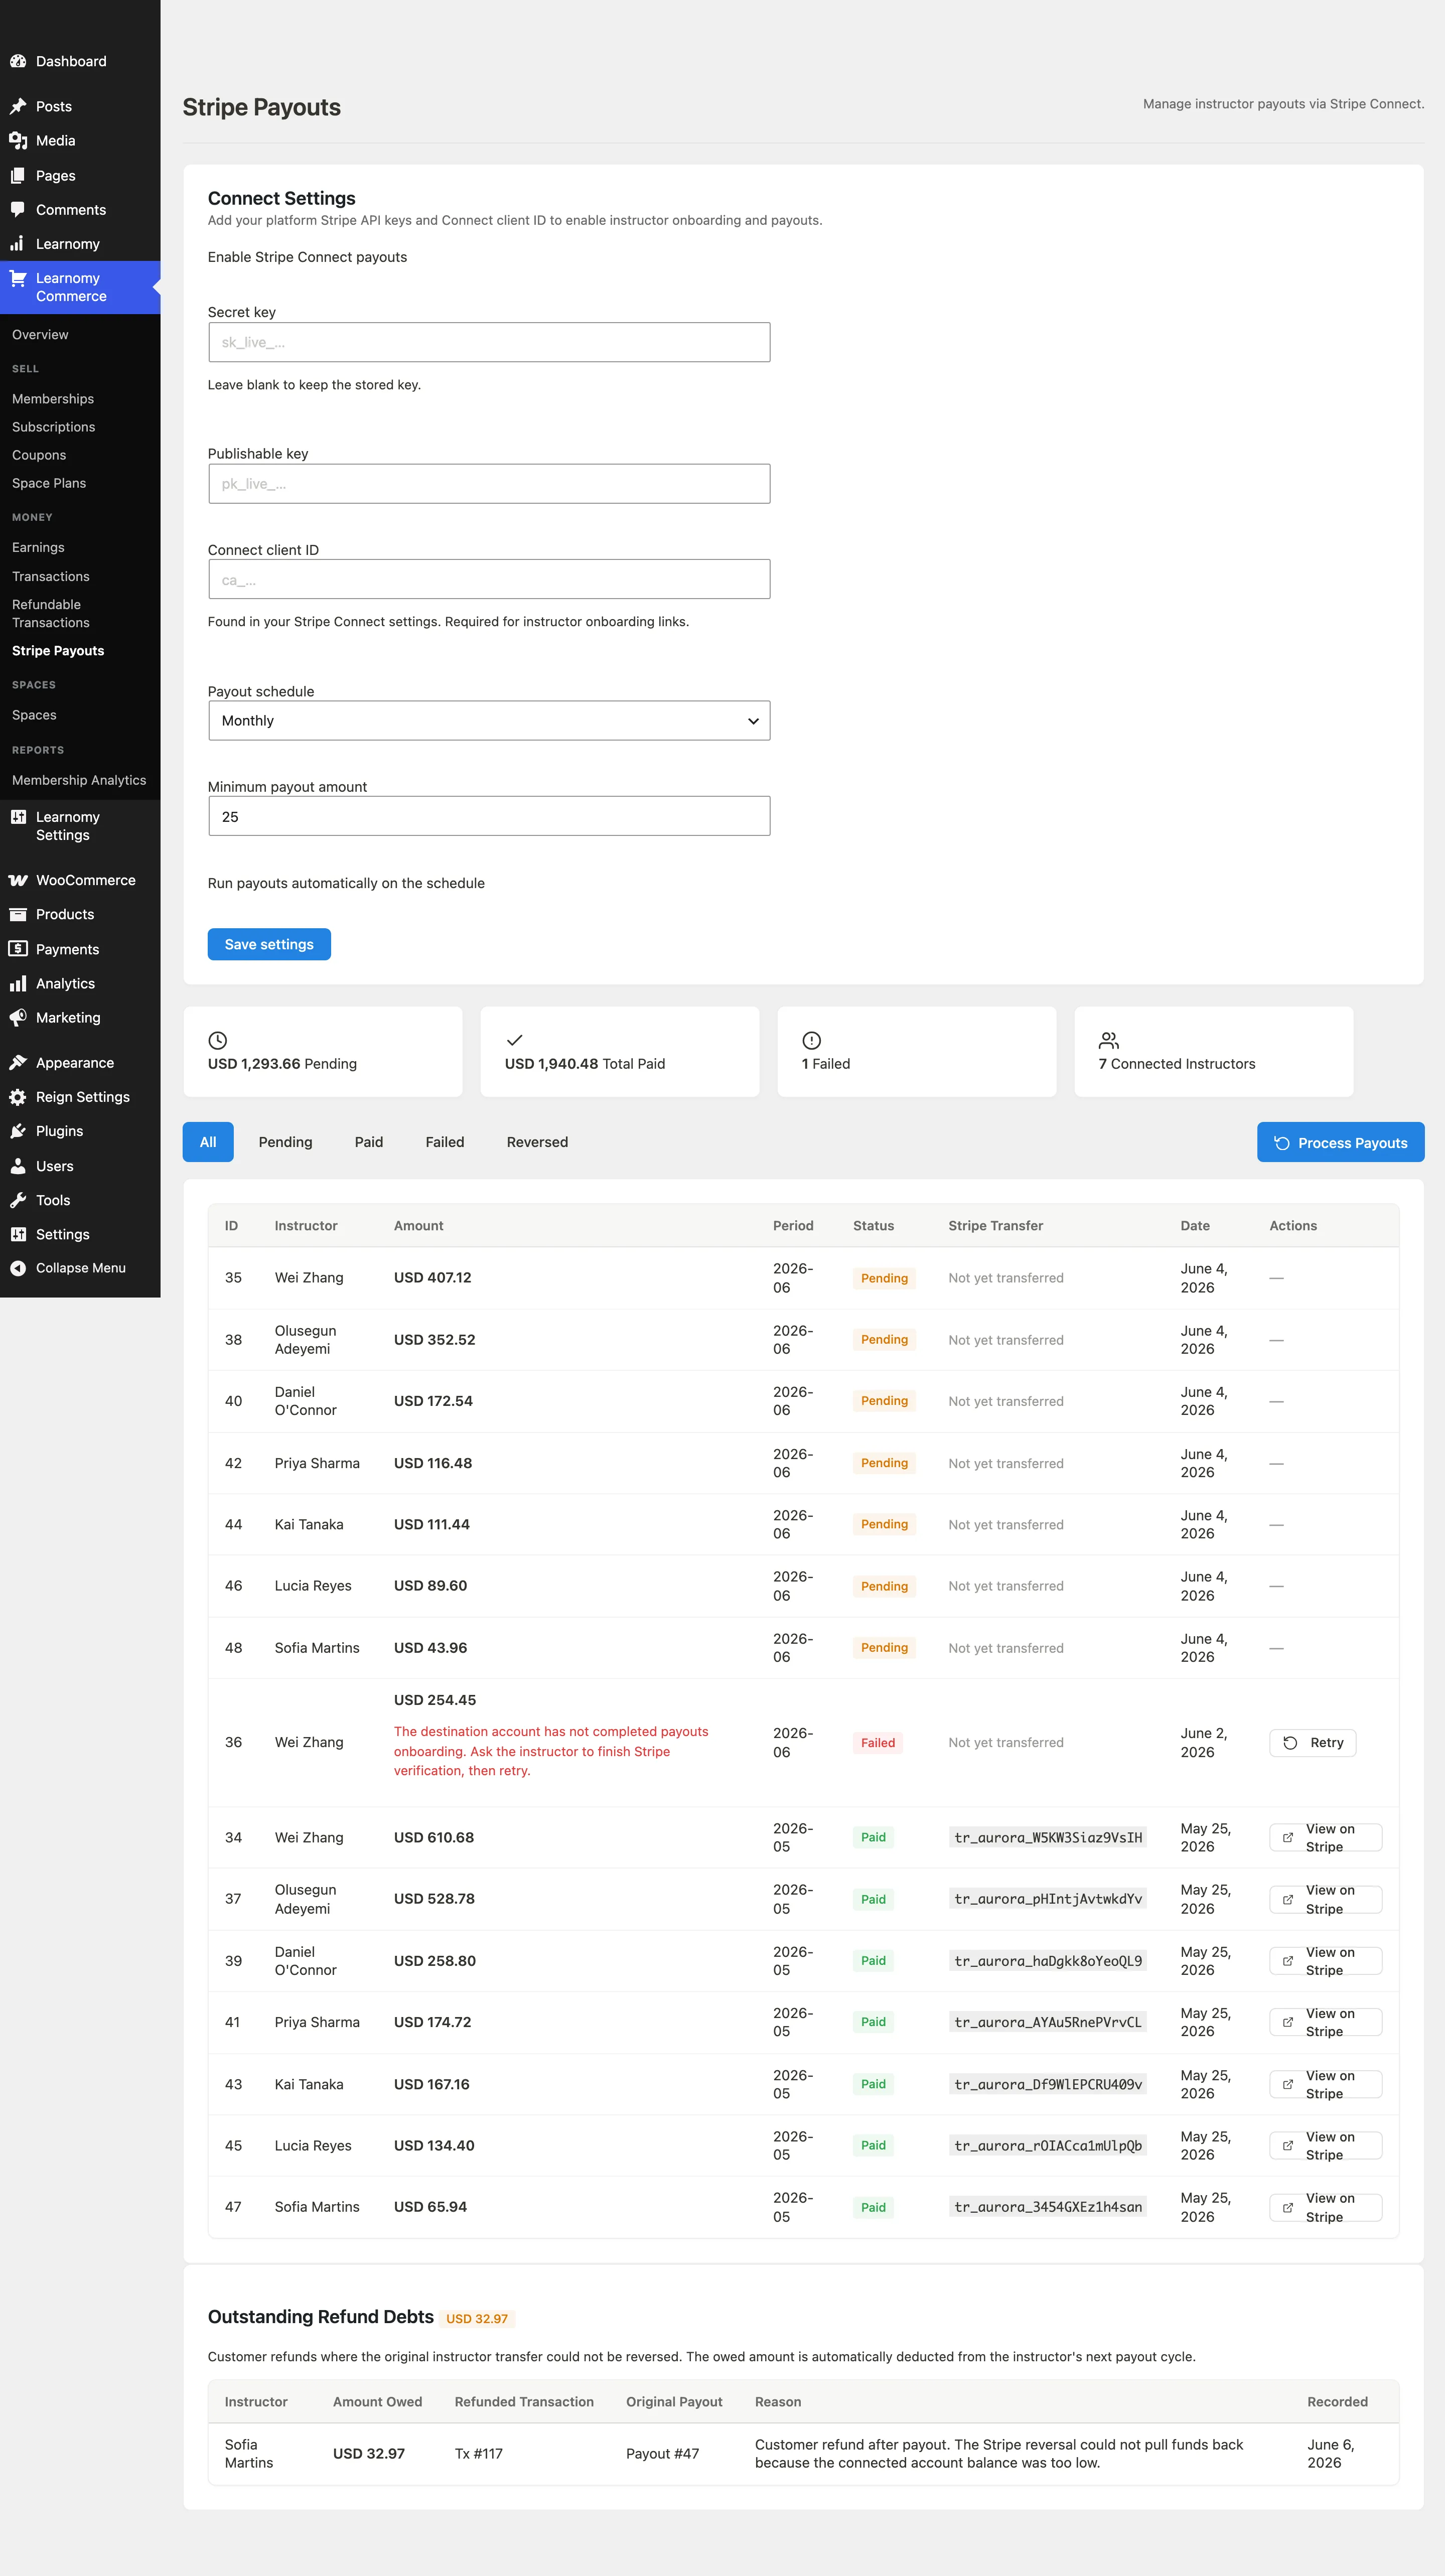
Task: Switch to the Paid filter tab
Action: tap(369, 1142)
